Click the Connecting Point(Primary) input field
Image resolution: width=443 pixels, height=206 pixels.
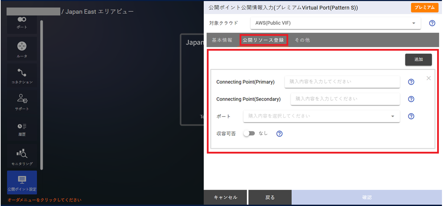(342, 82)
